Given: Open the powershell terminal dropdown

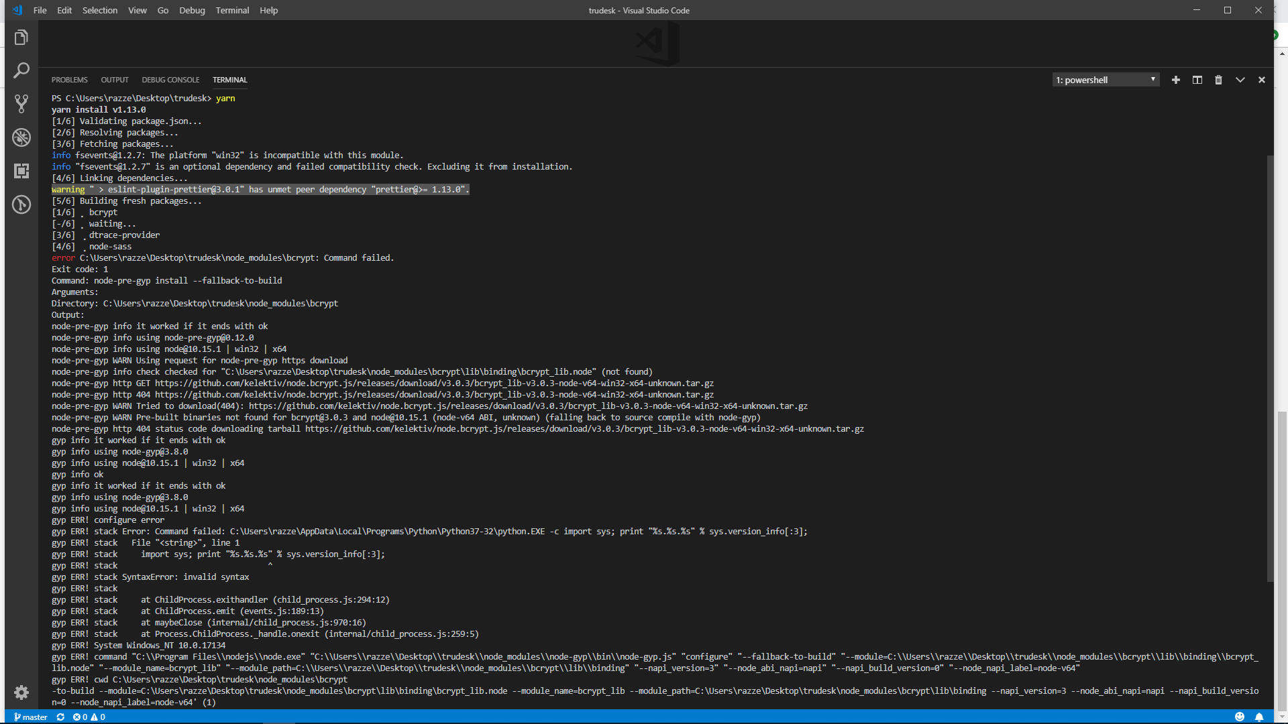Looking at the screenshot, I should coord(1105,80).
